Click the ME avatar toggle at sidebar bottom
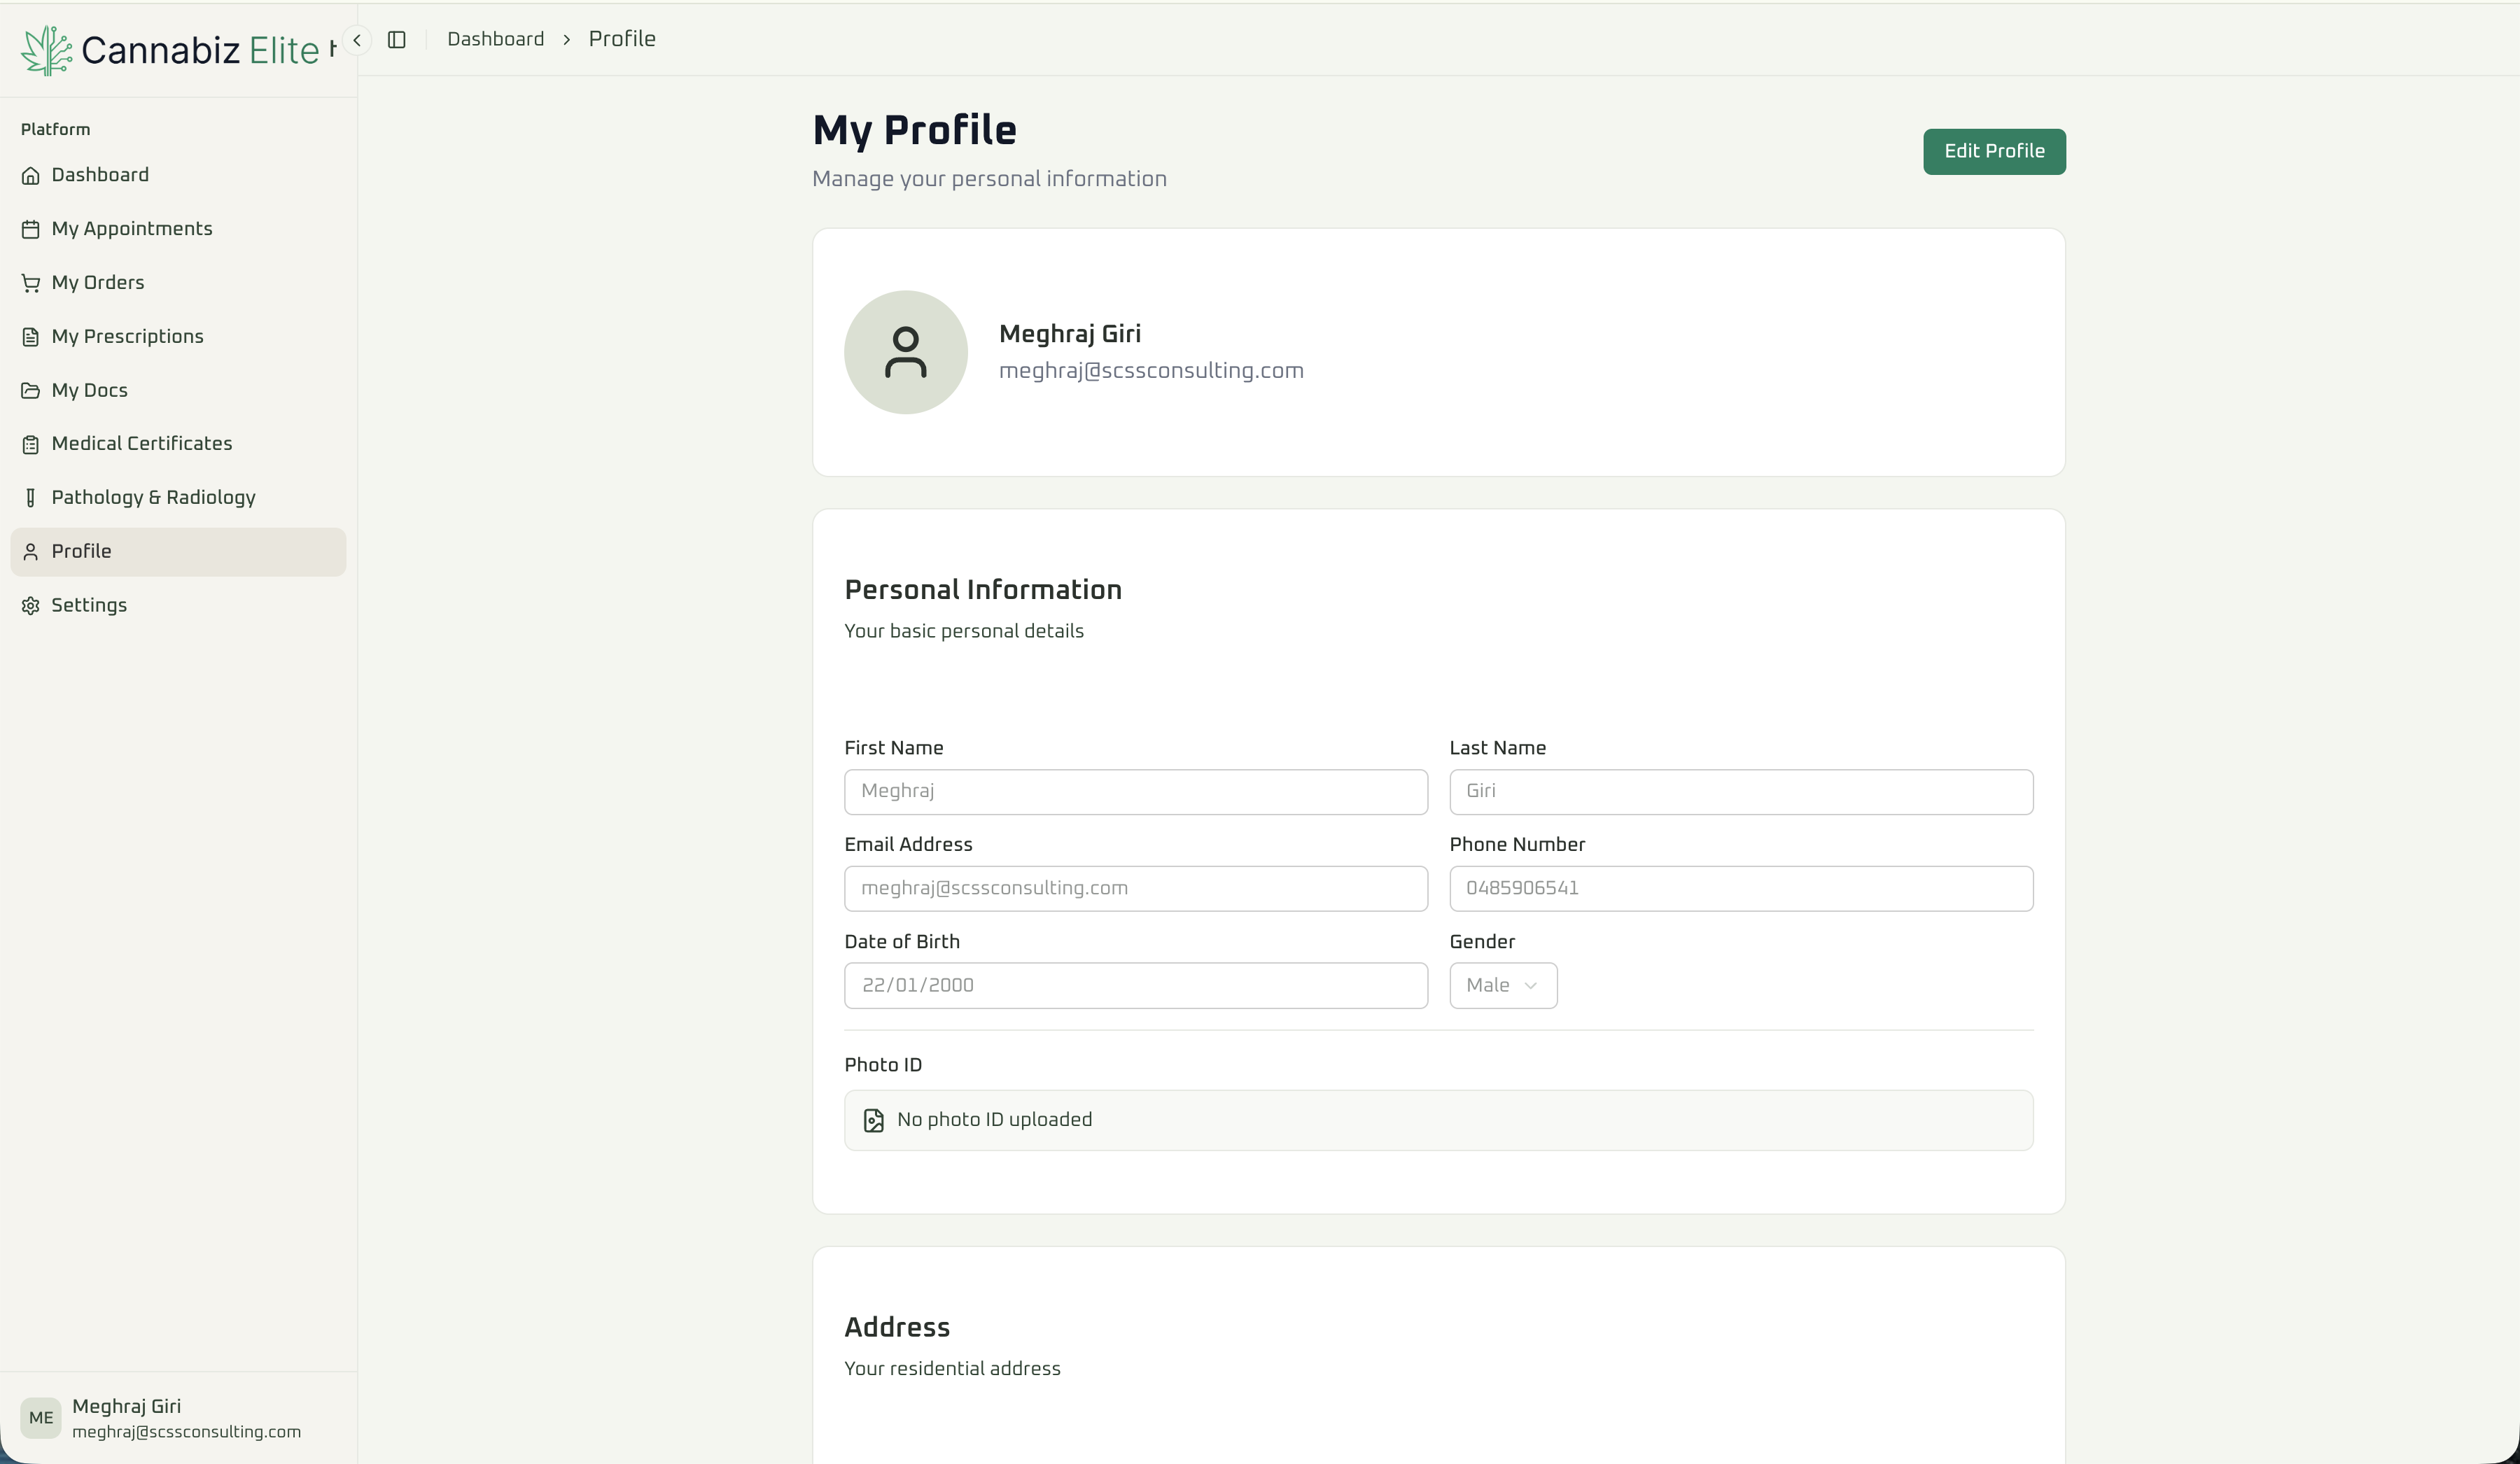 [x=41, y=1417]
